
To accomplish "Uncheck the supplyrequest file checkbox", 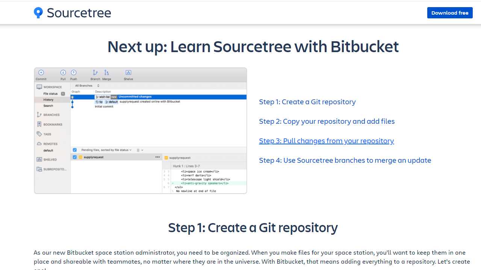I will [74, 157].
